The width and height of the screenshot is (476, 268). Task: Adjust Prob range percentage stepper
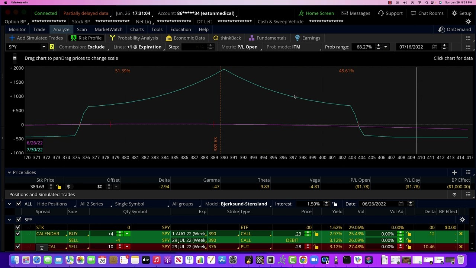click(x=378, y=47)
